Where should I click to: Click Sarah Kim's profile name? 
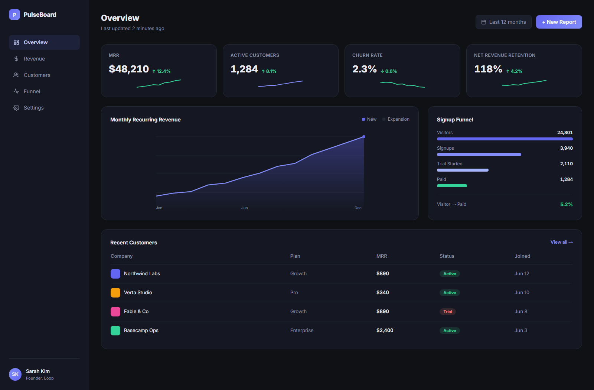click(x=38, y=371)
